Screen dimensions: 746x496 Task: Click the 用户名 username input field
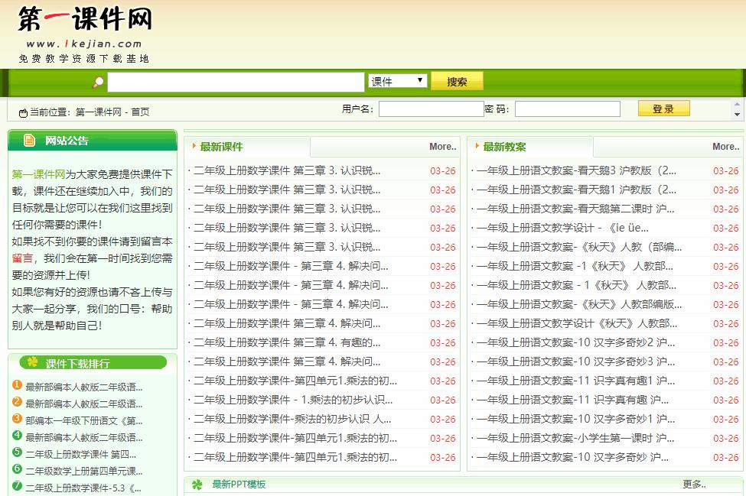pos(431,109)
